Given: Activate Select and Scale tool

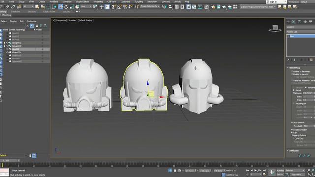Looking at the screenshot, I should click(x=72, y=7).
